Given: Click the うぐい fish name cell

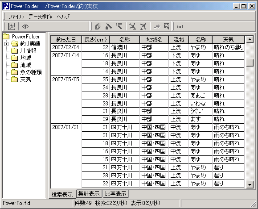Looking at the screenshot, I should 201,111.
